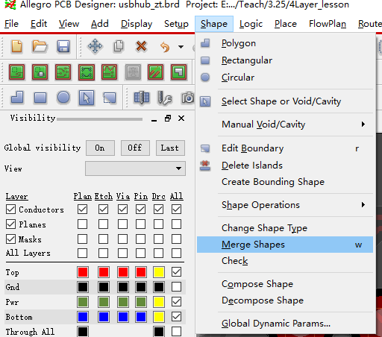The image size is (382, 337).
Task: Click the Copy toolbar icon
Action: pos(119,46)
